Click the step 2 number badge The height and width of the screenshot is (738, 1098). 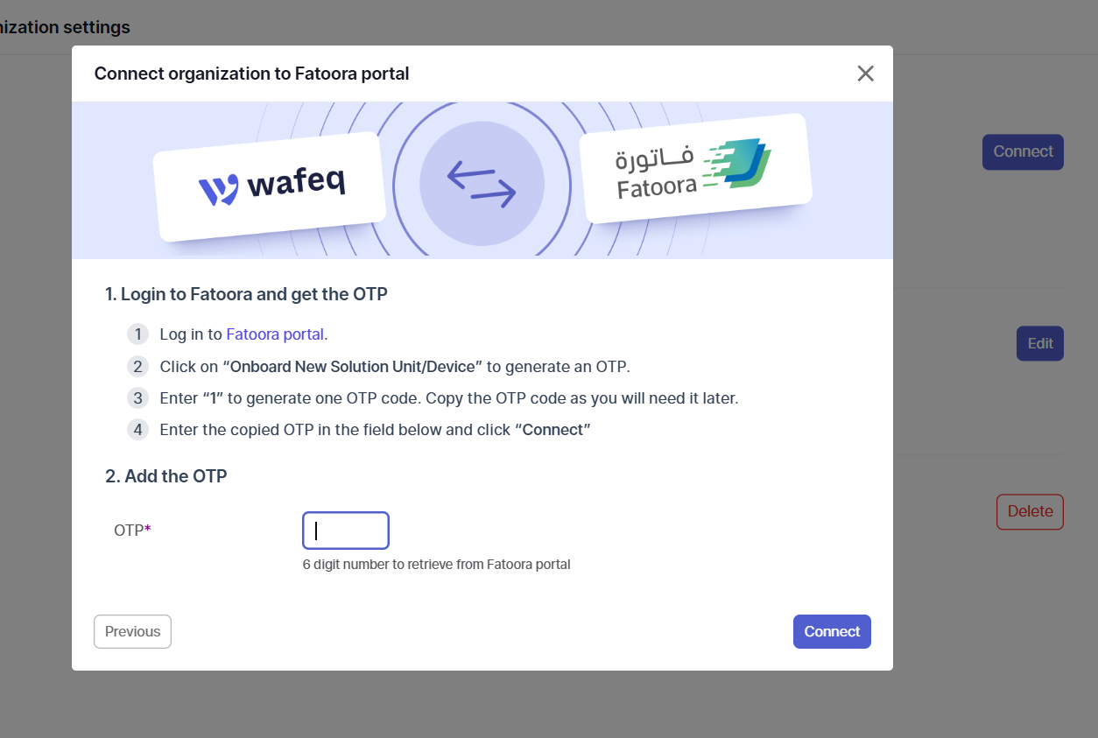pyautogui.click(x=137, y=367)
